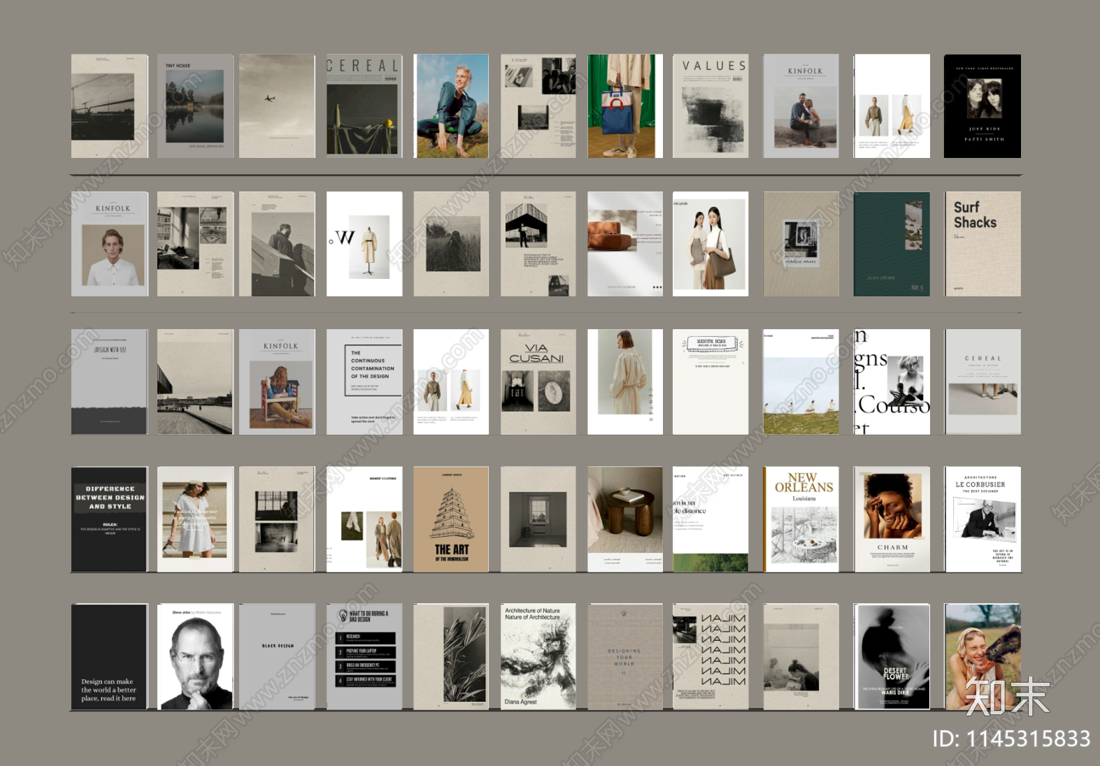Open the Scientific Design white cover
The image size is (1100, 766).
click(x=710, y=382)
